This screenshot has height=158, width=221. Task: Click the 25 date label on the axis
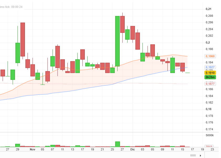pos(112,149)
